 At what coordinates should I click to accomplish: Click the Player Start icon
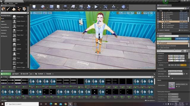[14, 35]
